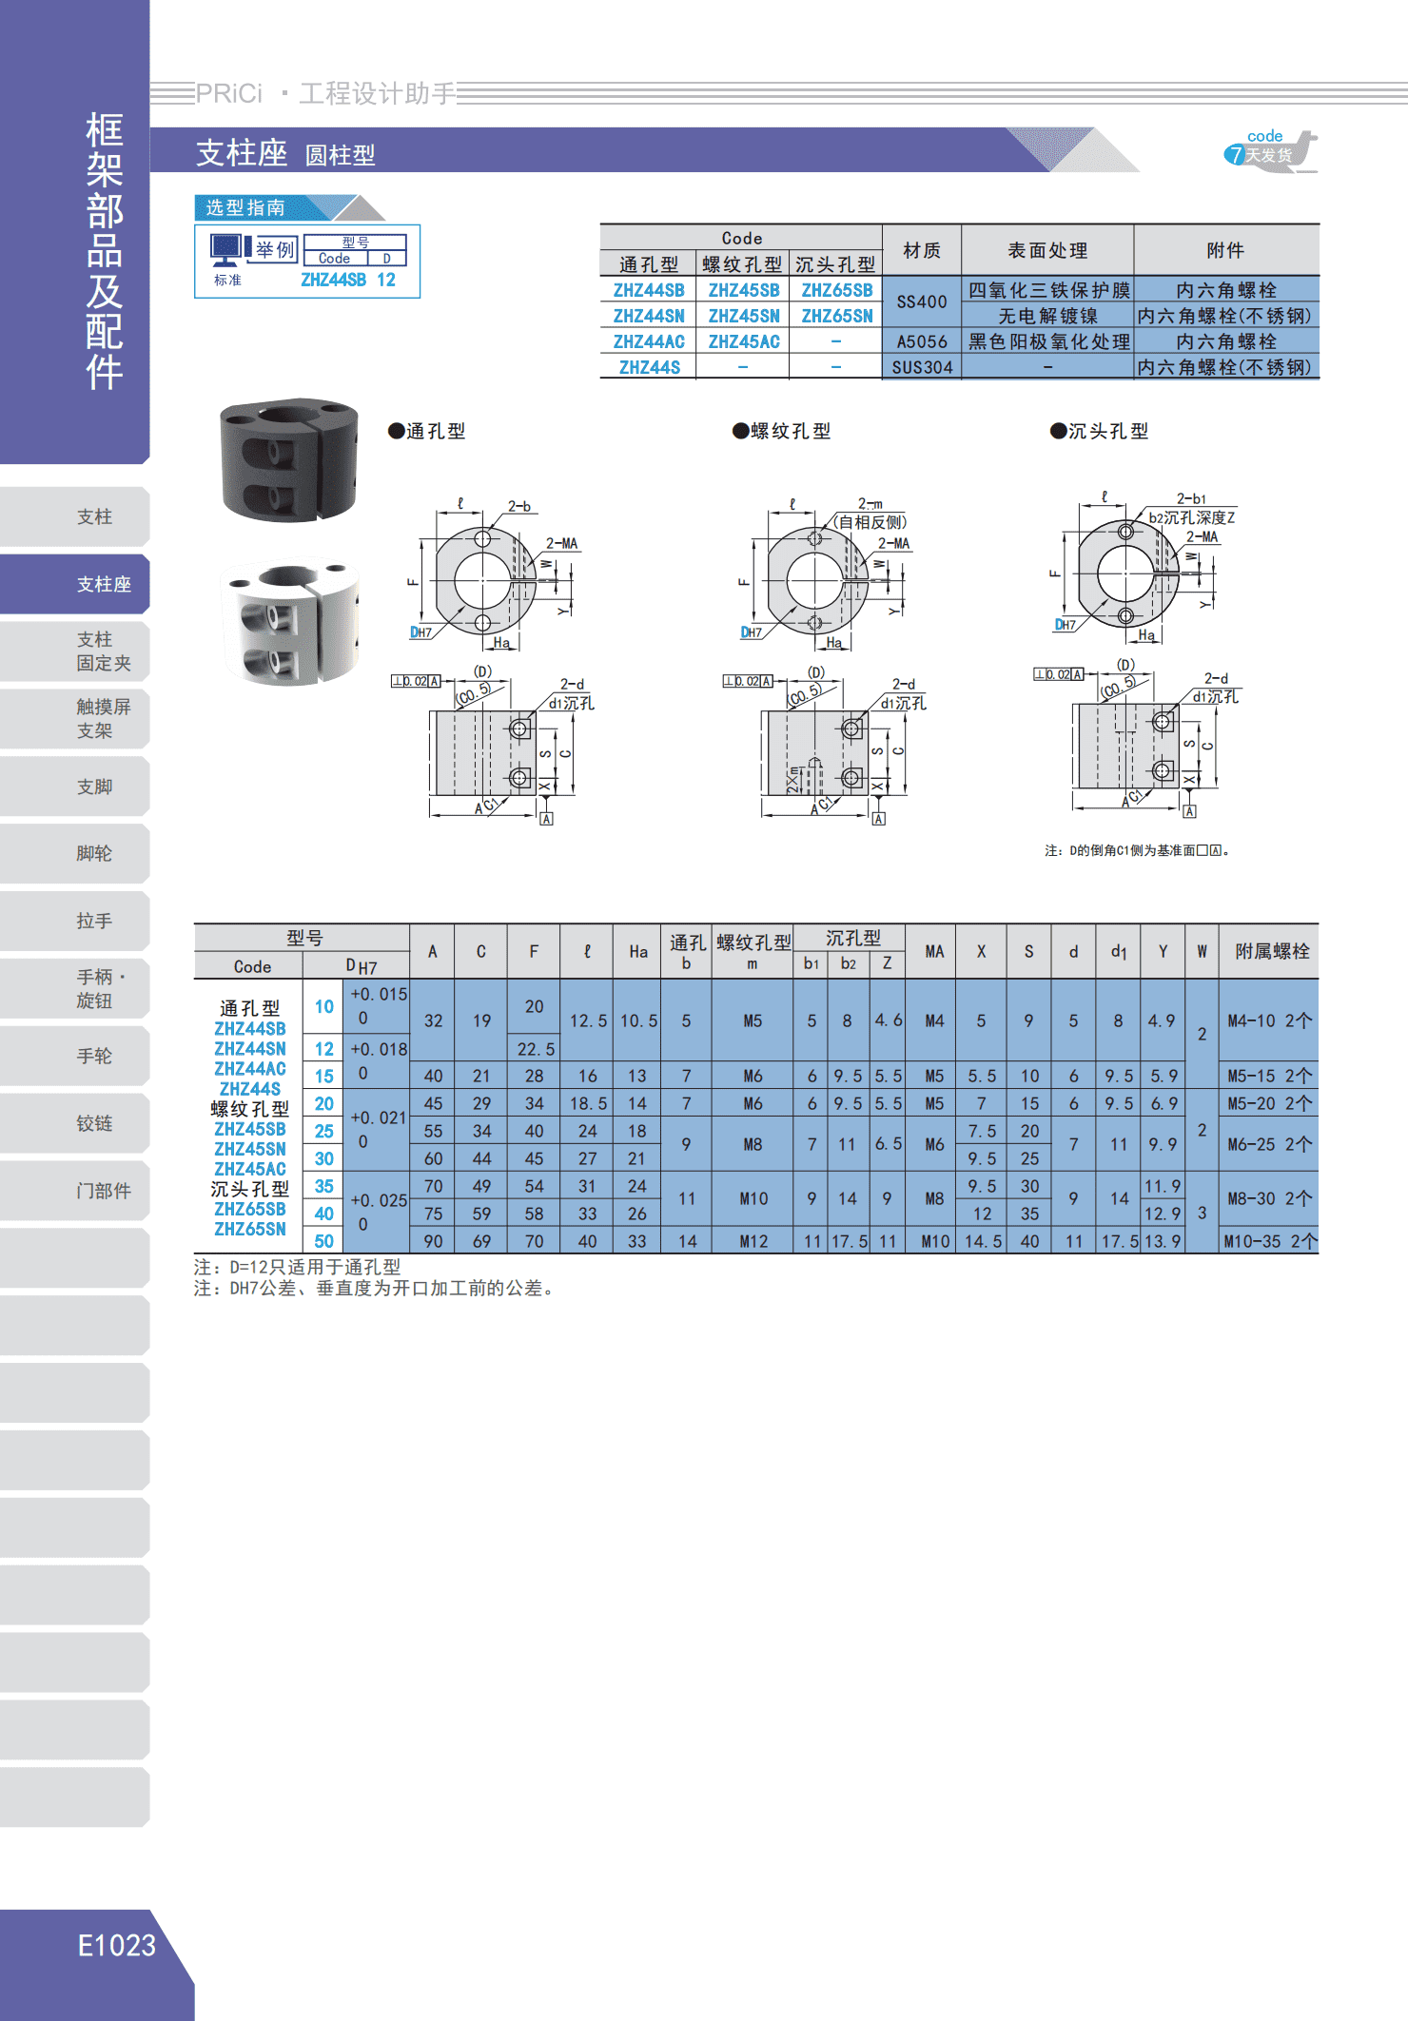Image resolution: width=1408 pixels, height=2021 pixels.
Task: Click the A5056 material cell
Action: [x=922, y=341]
